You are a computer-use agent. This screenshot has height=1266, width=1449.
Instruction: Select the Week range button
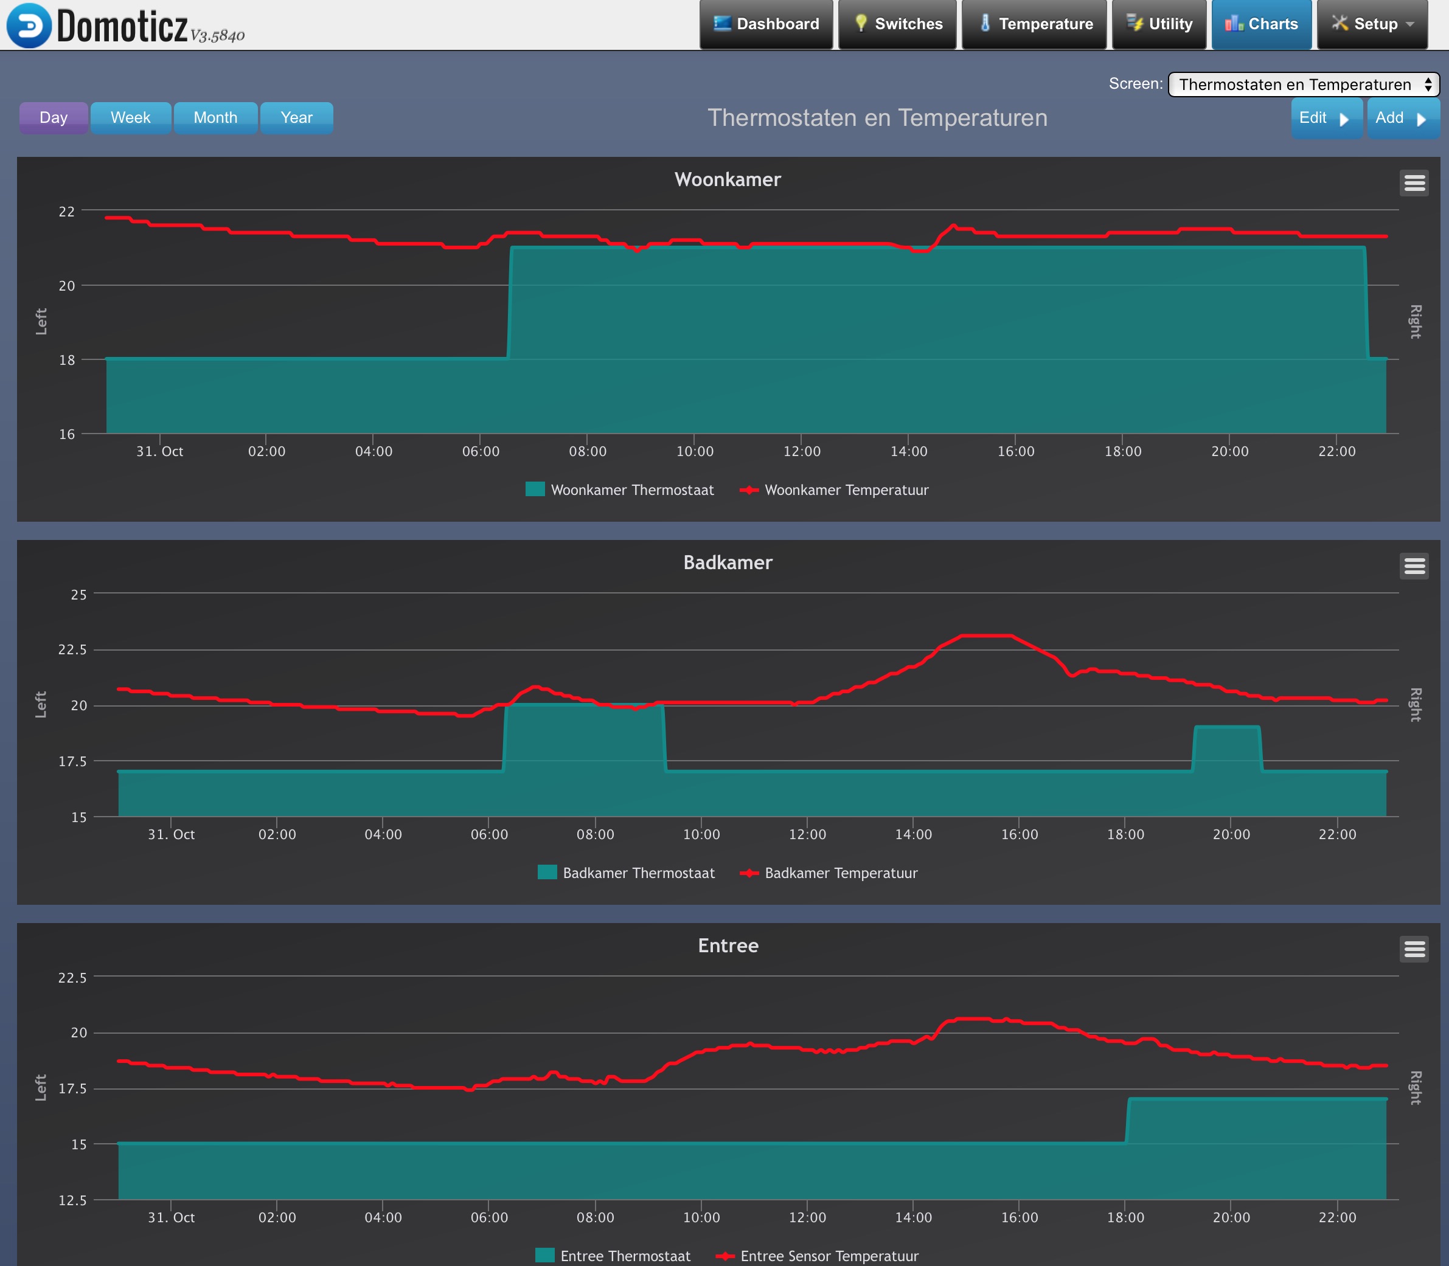(131, 117)
